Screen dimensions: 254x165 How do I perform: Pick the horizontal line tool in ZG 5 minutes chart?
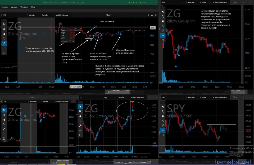[x=163, y=35]
